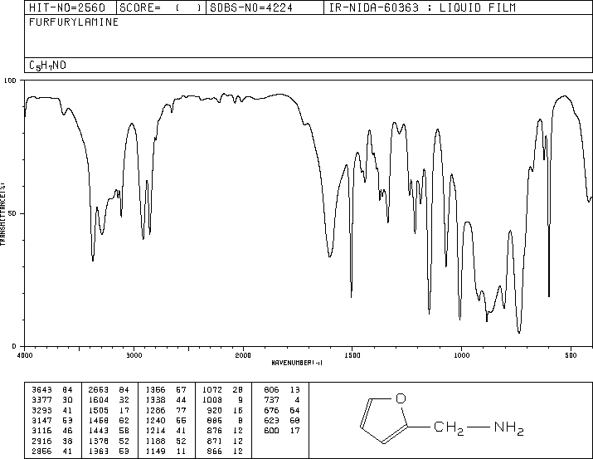The height and width of the screenshot is (459, 593).
Task: Select peak entry 2663 in the table
Action: click(99, 390)
